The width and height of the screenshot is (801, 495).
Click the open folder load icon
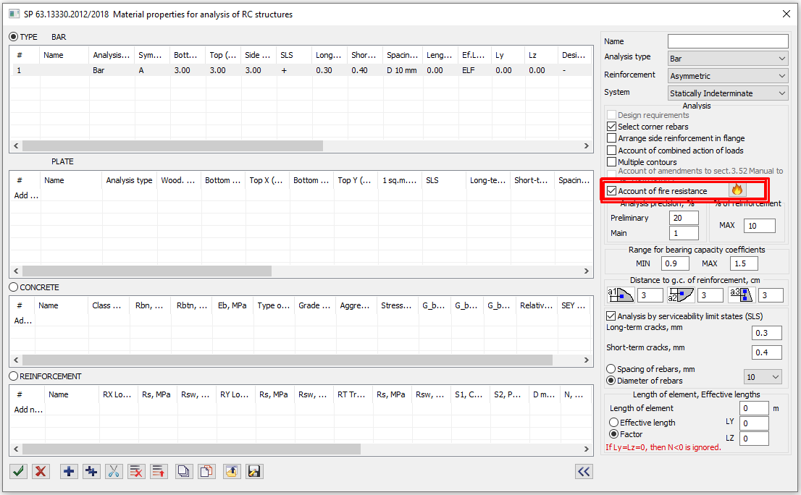232,471
